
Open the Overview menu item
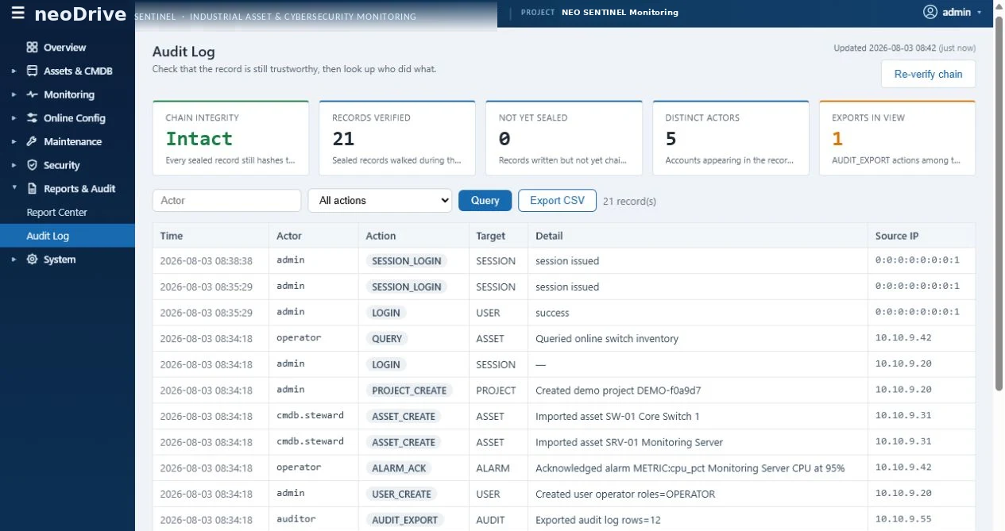point(64,48)
